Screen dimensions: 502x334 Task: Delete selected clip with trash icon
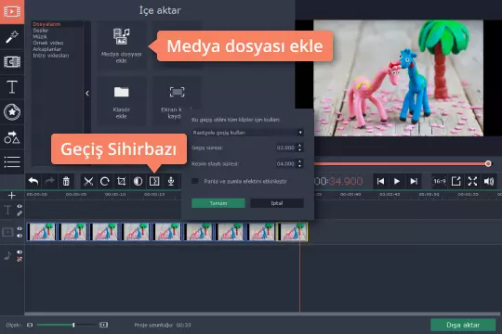pos(66,182)
